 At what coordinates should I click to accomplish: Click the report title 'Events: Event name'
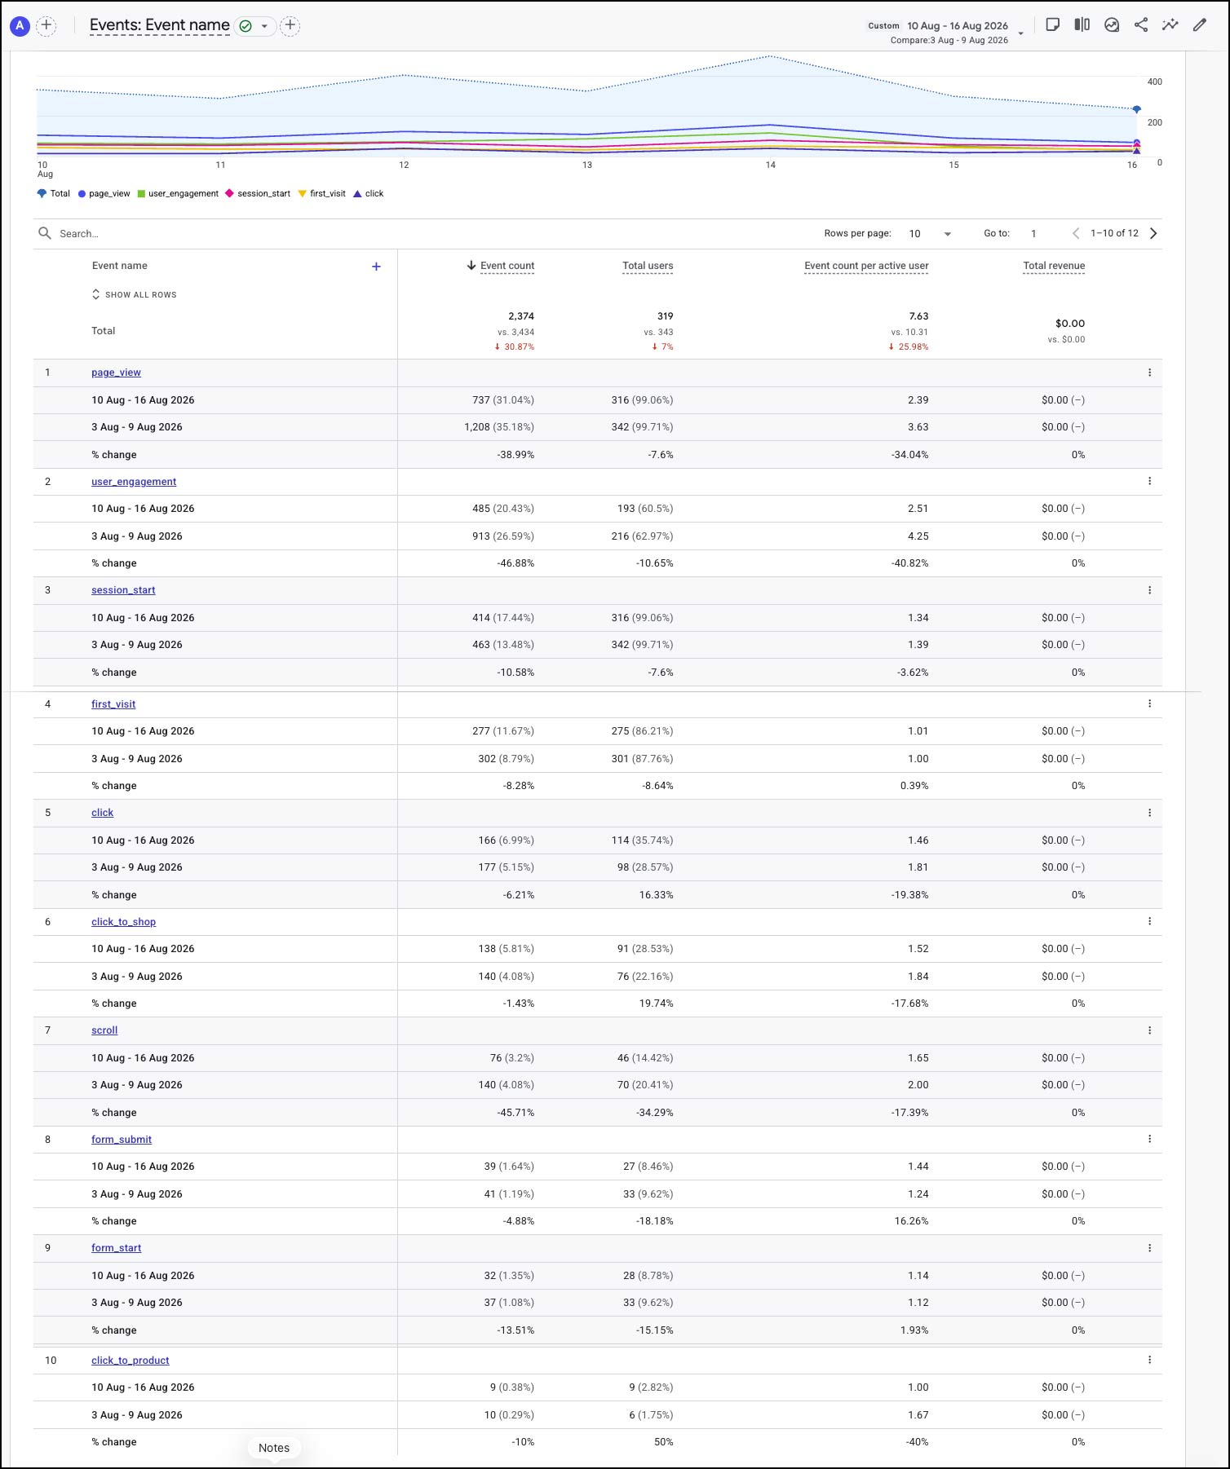160,25
